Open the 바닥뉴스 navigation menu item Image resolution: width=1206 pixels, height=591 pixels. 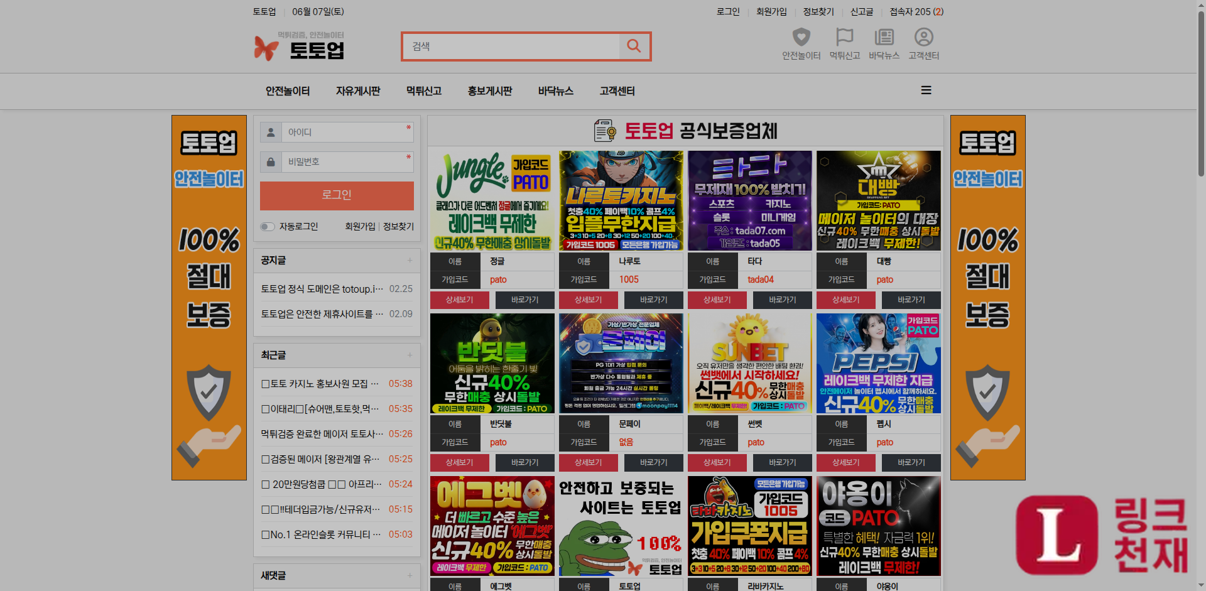tap(556, 91)
